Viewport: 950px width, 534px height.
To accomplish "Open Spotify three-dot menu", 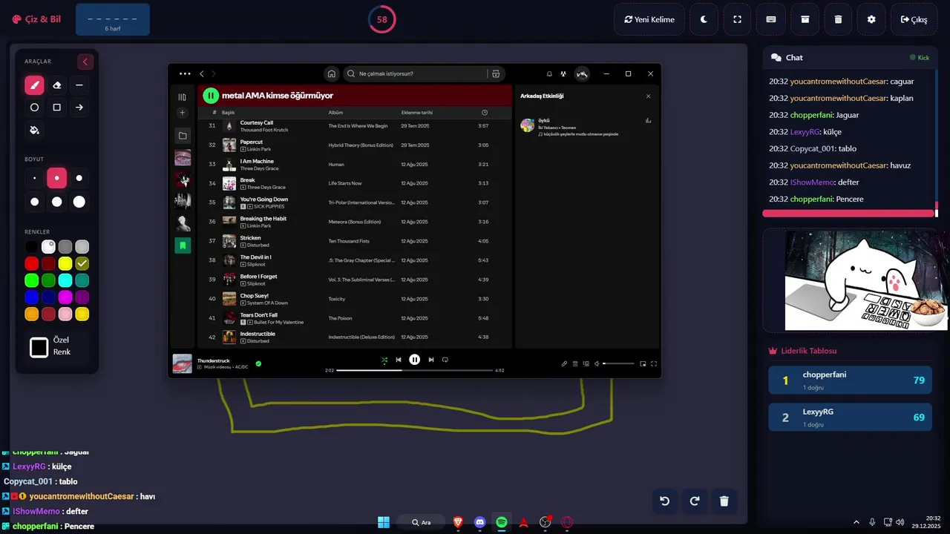I will click(185, 73).
